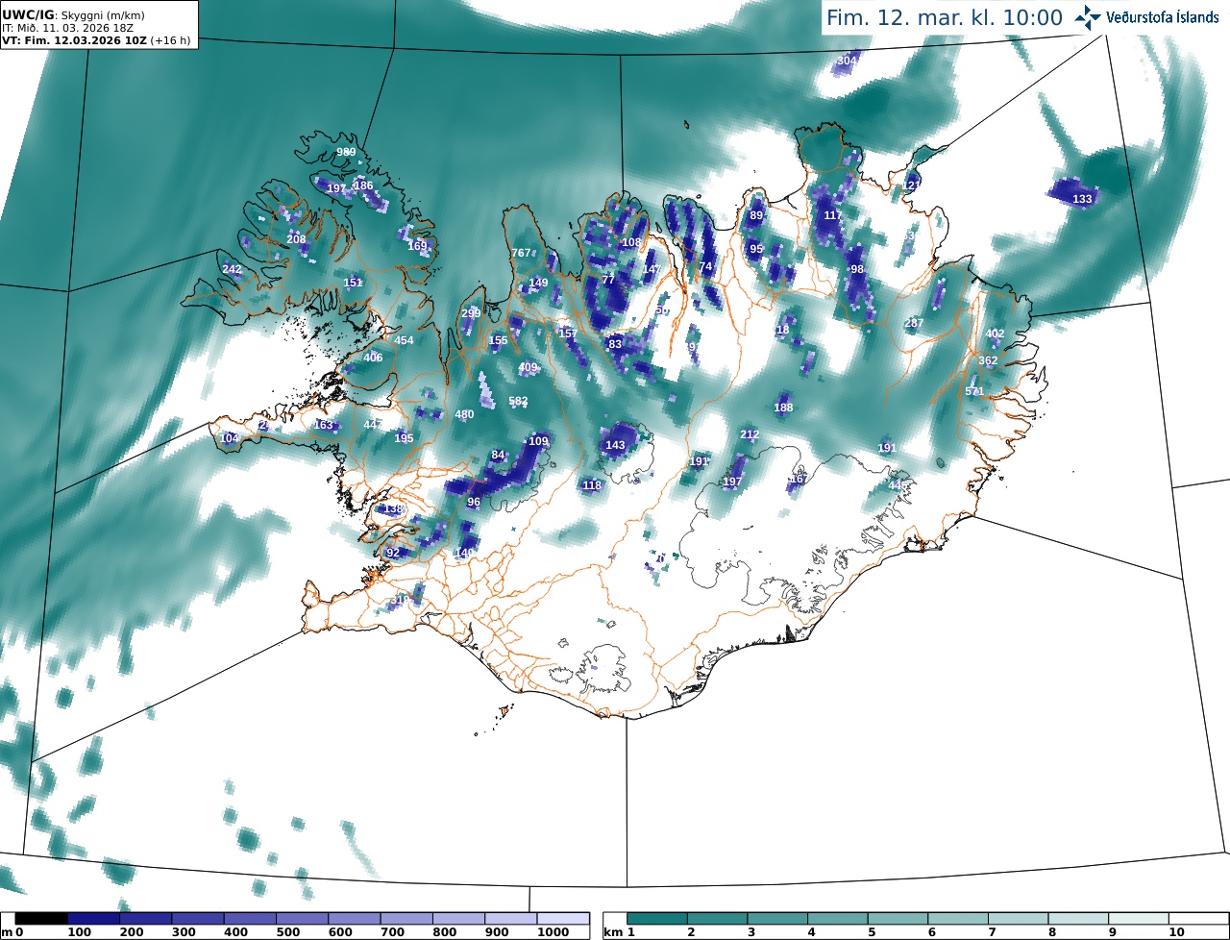Click the visibility value 157
Viewport: 1230px width, 940px height.
tap(568, 334)
